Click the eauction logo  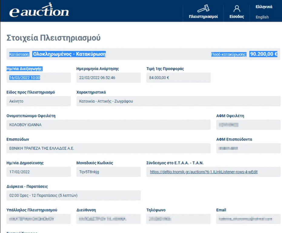pyautogui.click(x=39, y=11)
